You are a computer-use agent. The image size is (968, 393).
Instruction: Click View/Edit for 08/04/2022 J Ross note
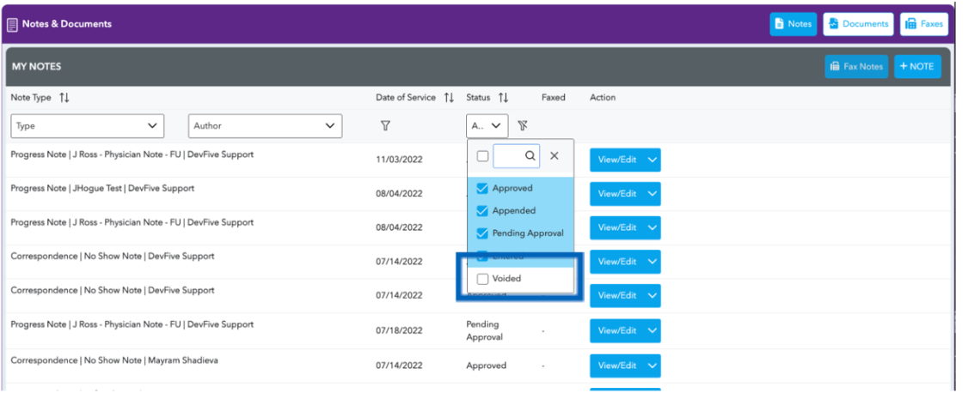(x=617, y=227)
